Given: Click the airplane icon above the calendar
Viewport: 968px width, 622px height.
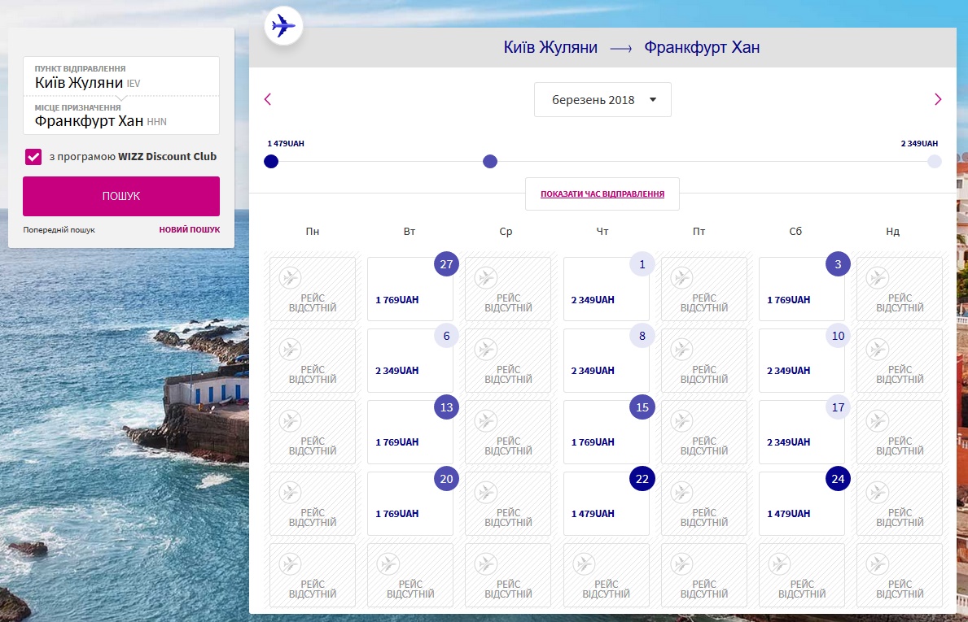Looking at the screenshot, I should [x=283, y=26].
